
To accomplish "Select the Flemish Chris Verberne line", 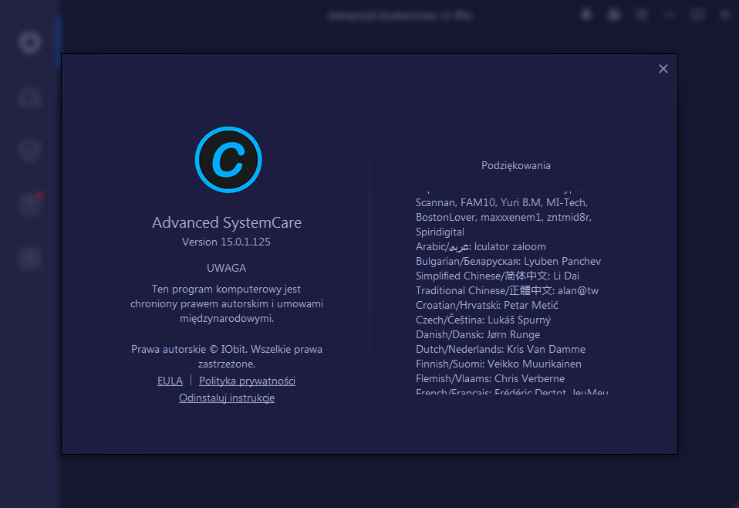I will (490, 378).
